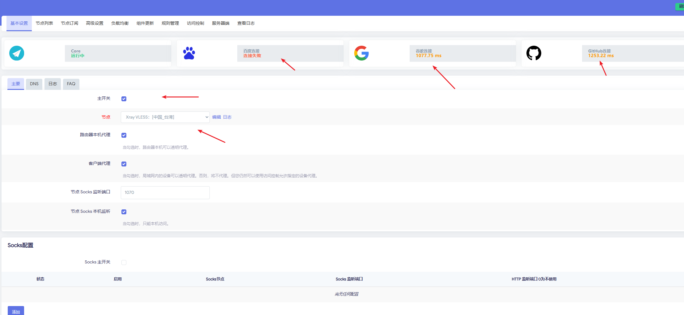The width and height of the screenshot is (684, 315).
Task: Disable the 路由器本机代理 checkbox
Action: click(x=124, y=135)
